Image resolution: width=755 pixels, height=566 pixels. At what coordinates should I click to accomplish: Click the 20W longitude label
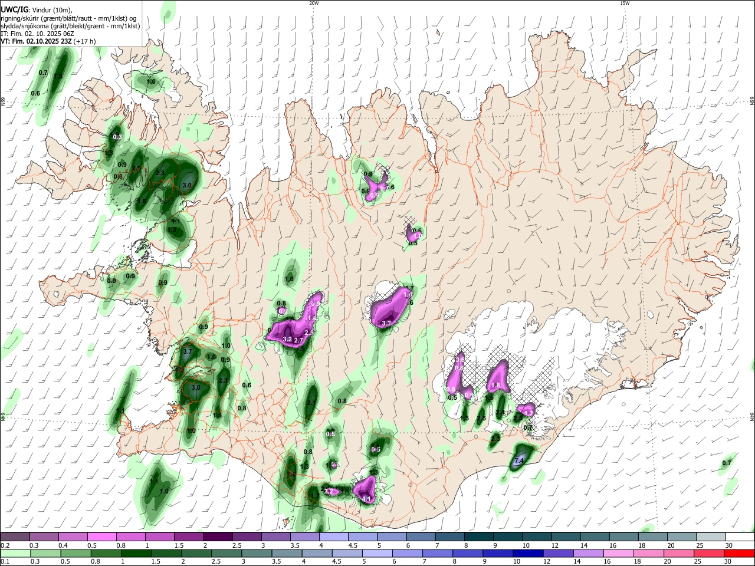click(x=314, y=3)
